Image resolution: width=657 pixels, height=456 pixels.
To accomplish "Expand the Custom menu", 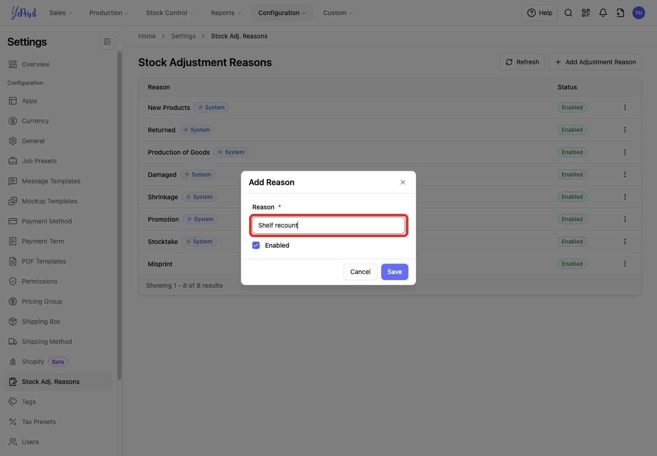I will tap(338, 13).
